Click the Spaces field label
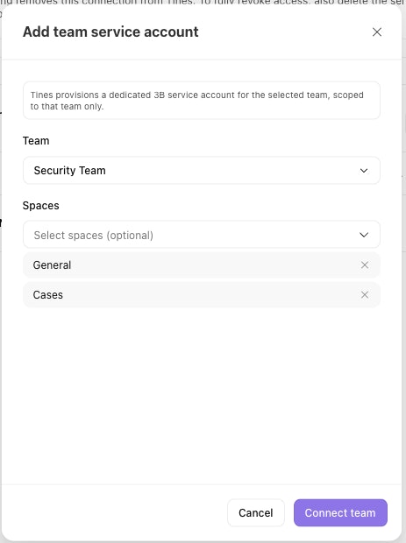This screenshot has height=543, width=406. pyautogui.click(x=41, y=206)
